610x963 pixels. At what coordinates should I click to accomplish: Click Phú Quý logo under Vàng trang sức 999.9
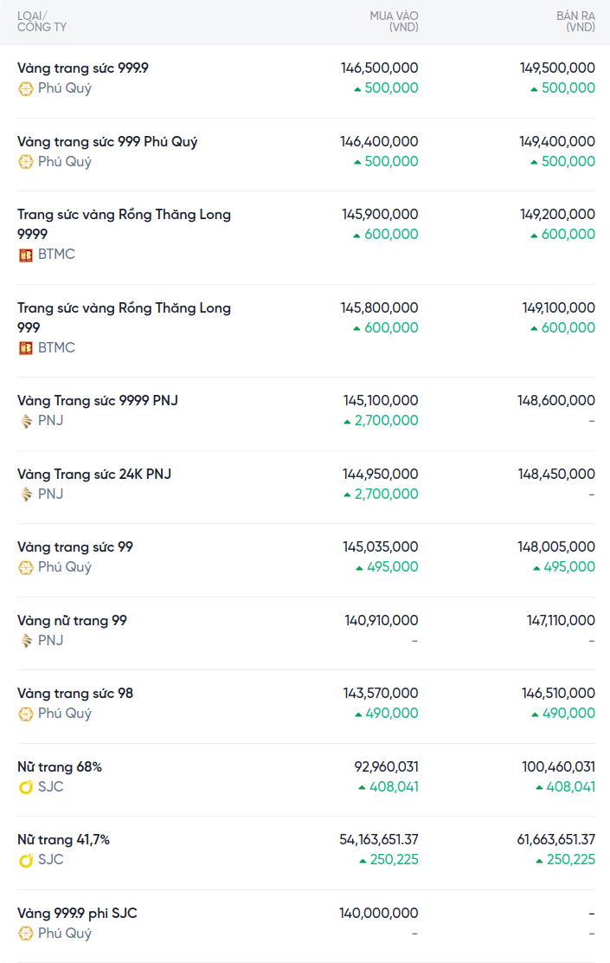tap(26, 88)
